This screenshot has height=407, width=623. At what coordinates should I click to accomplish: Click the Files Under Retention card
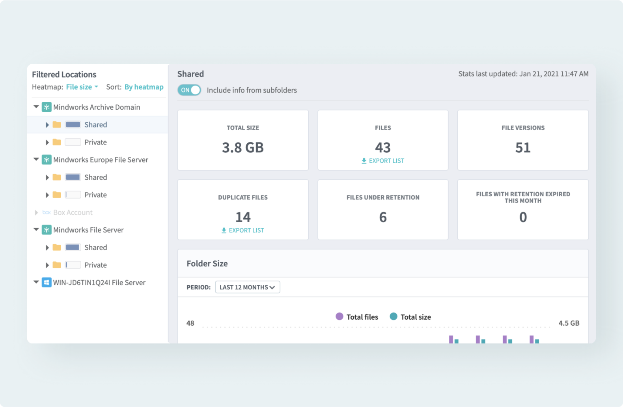point(382,210)
